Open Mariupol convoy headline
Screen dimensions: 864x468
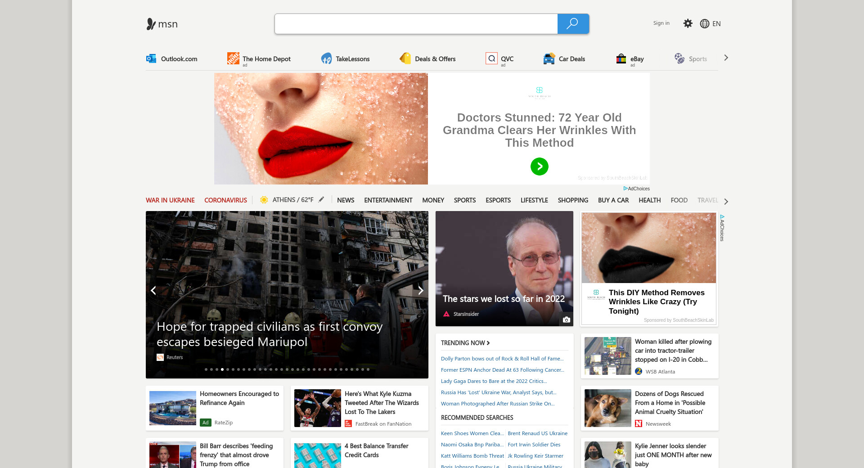270,334
